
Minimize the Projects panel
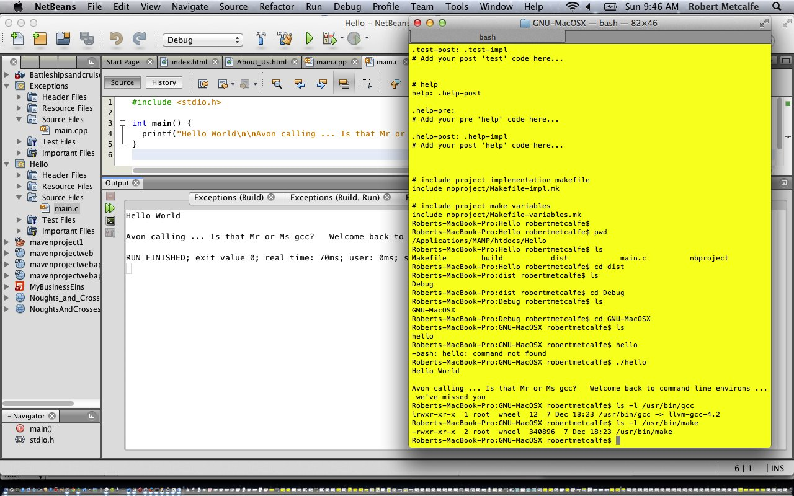pos(92,62)
